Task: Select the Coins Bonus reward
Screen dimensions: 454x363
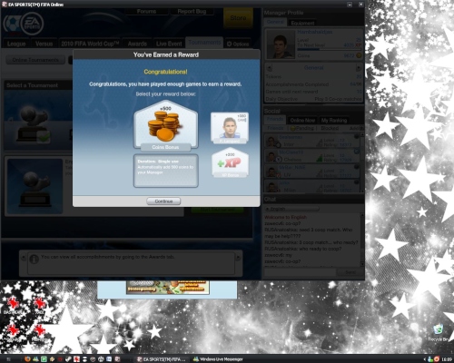Action: click(165, 125)
